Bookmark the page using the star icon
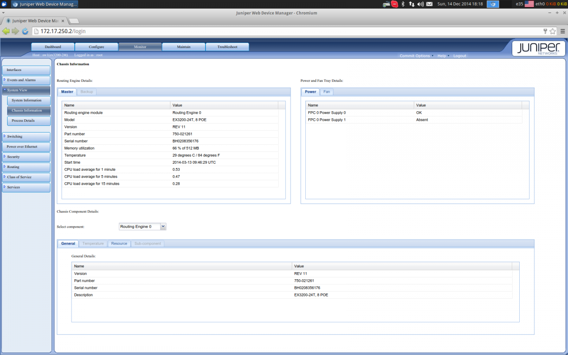Screen dimensions: 568x355 tap(552, 31)
